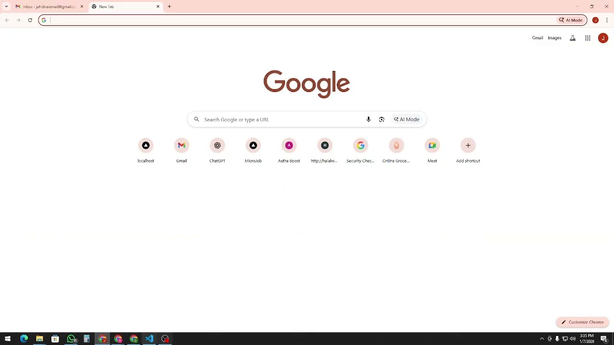
Task: Click AI Mode button in address bar
Action: (x=571, y=20)
